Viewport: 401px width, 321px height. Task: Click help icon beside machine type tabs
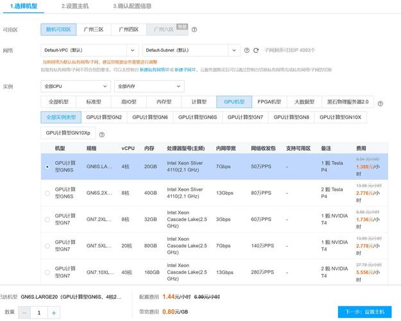[x=380, y=103]
